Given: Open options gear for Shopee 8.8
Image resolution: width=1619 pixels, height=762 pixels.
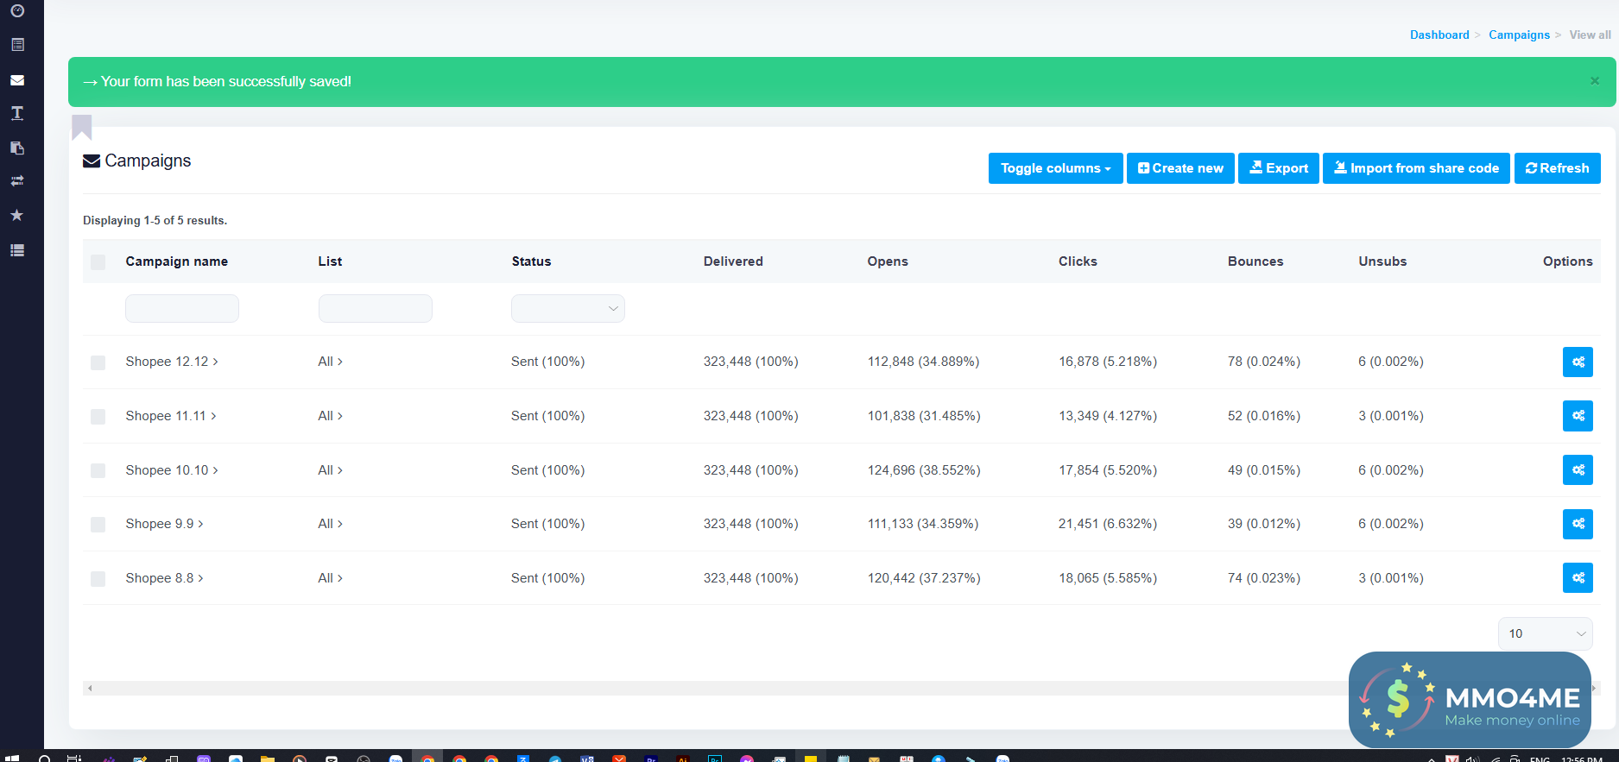Looking at the screenshot, I should [x=1577, y=578].
